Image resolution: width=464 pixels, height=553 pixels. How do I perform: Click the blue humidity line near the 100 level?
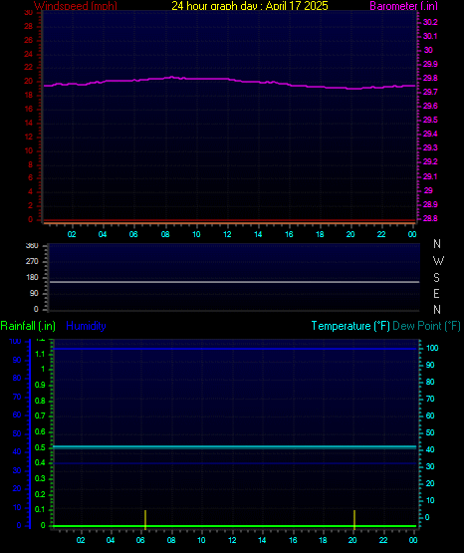[x=234, y=349]
